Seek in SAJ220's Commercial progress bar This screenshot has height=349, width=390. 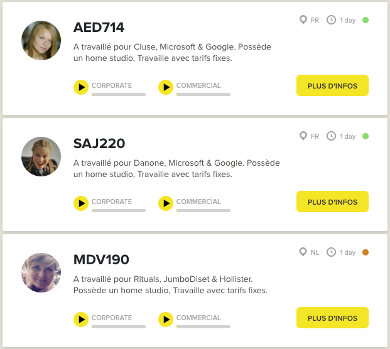click(x=203, y=210)
